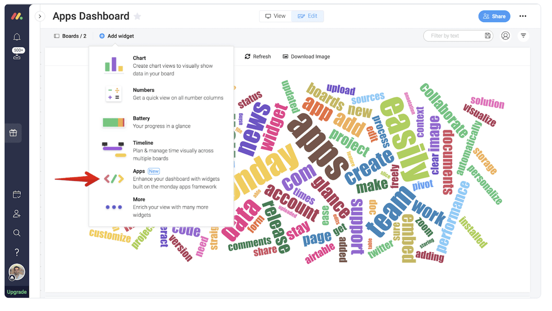Click Download Image
Image resolution: width=552 pixels, height=311 pixels.
click(x=306, y=57)
